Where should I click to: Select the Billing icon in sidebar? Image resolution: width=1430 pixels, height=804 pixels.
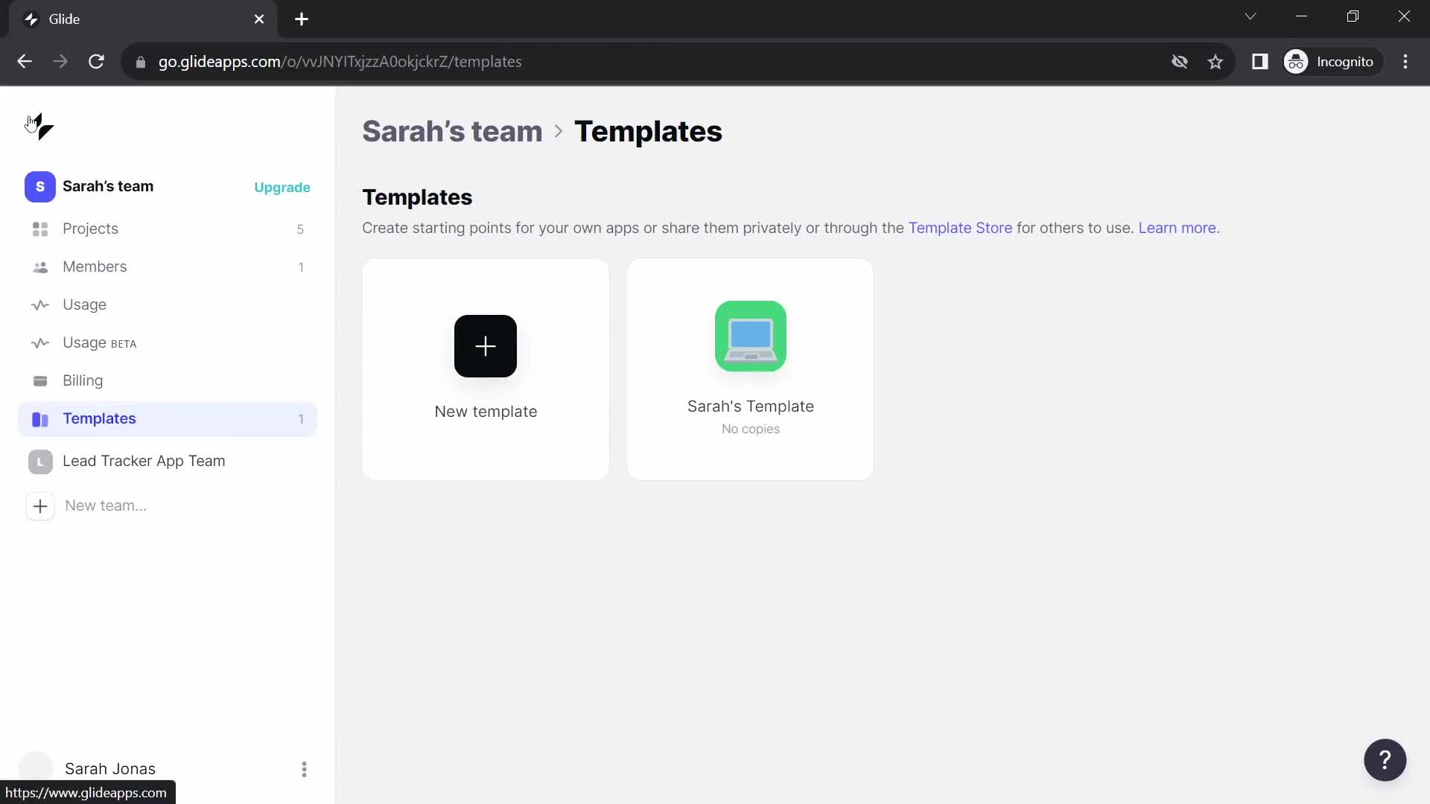(40, 380)
